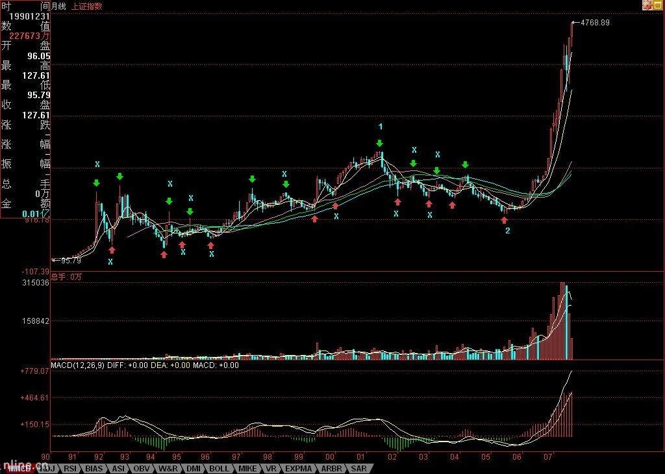The width and height of the screenshot is (665, 474).
Task: Click the 315036 volume axis label
Action: coord(36,283)
